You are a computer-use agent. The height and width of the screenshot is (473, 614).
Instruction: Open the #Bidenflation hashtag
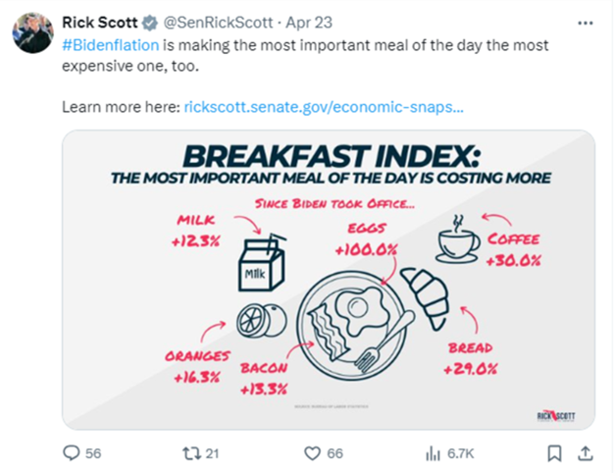click(111, 45)
